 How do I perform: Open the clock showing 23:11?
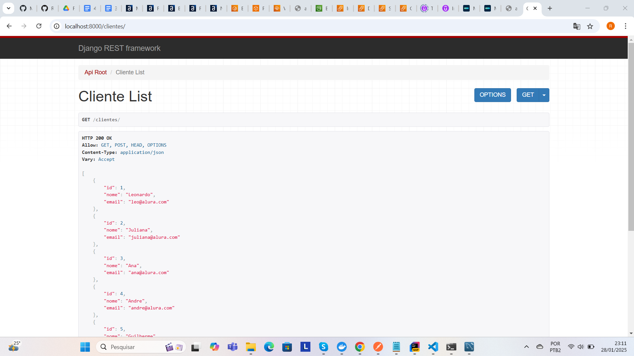(614, 347)
